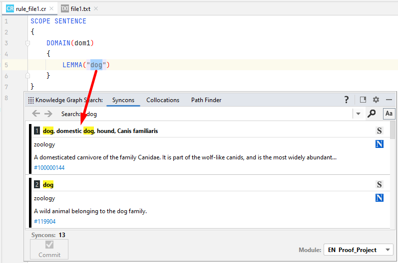Viewport: 398px width, 263px height.
Task: Click the panel view mode icon
Action: tap(363, 100)
